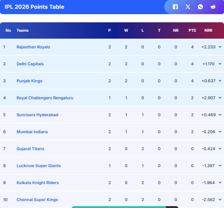This screenshot has height=208, width=224.
Task: Open Rajasthan Royals team link
Action: coord(33,47)
